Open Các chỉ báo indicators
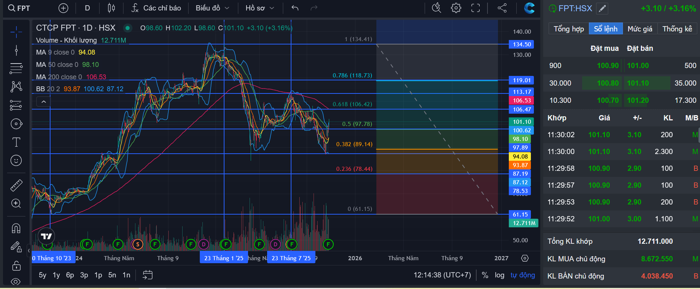This screenshot has height=289, width=700. (156, 8)
